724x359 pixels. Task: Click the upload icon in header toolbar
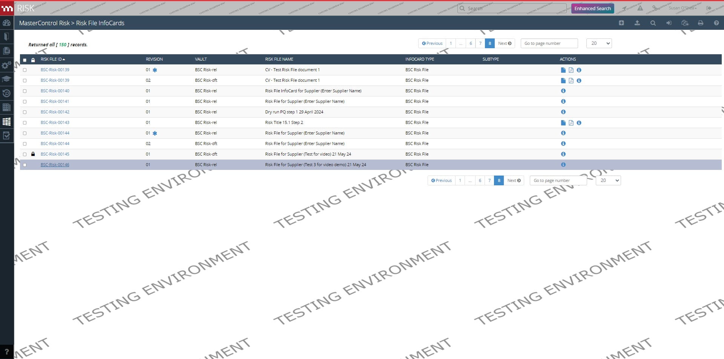point(637,23)
